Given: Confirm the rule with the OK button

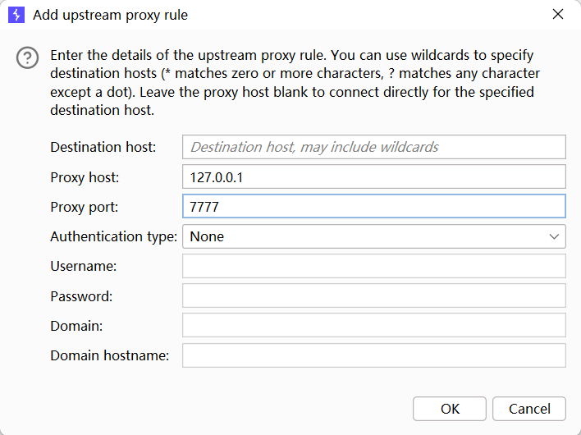Looking at the screenshot, I should (x=450, y=409).
